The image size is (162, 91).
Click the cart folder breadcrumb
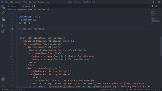pos(30,10)
